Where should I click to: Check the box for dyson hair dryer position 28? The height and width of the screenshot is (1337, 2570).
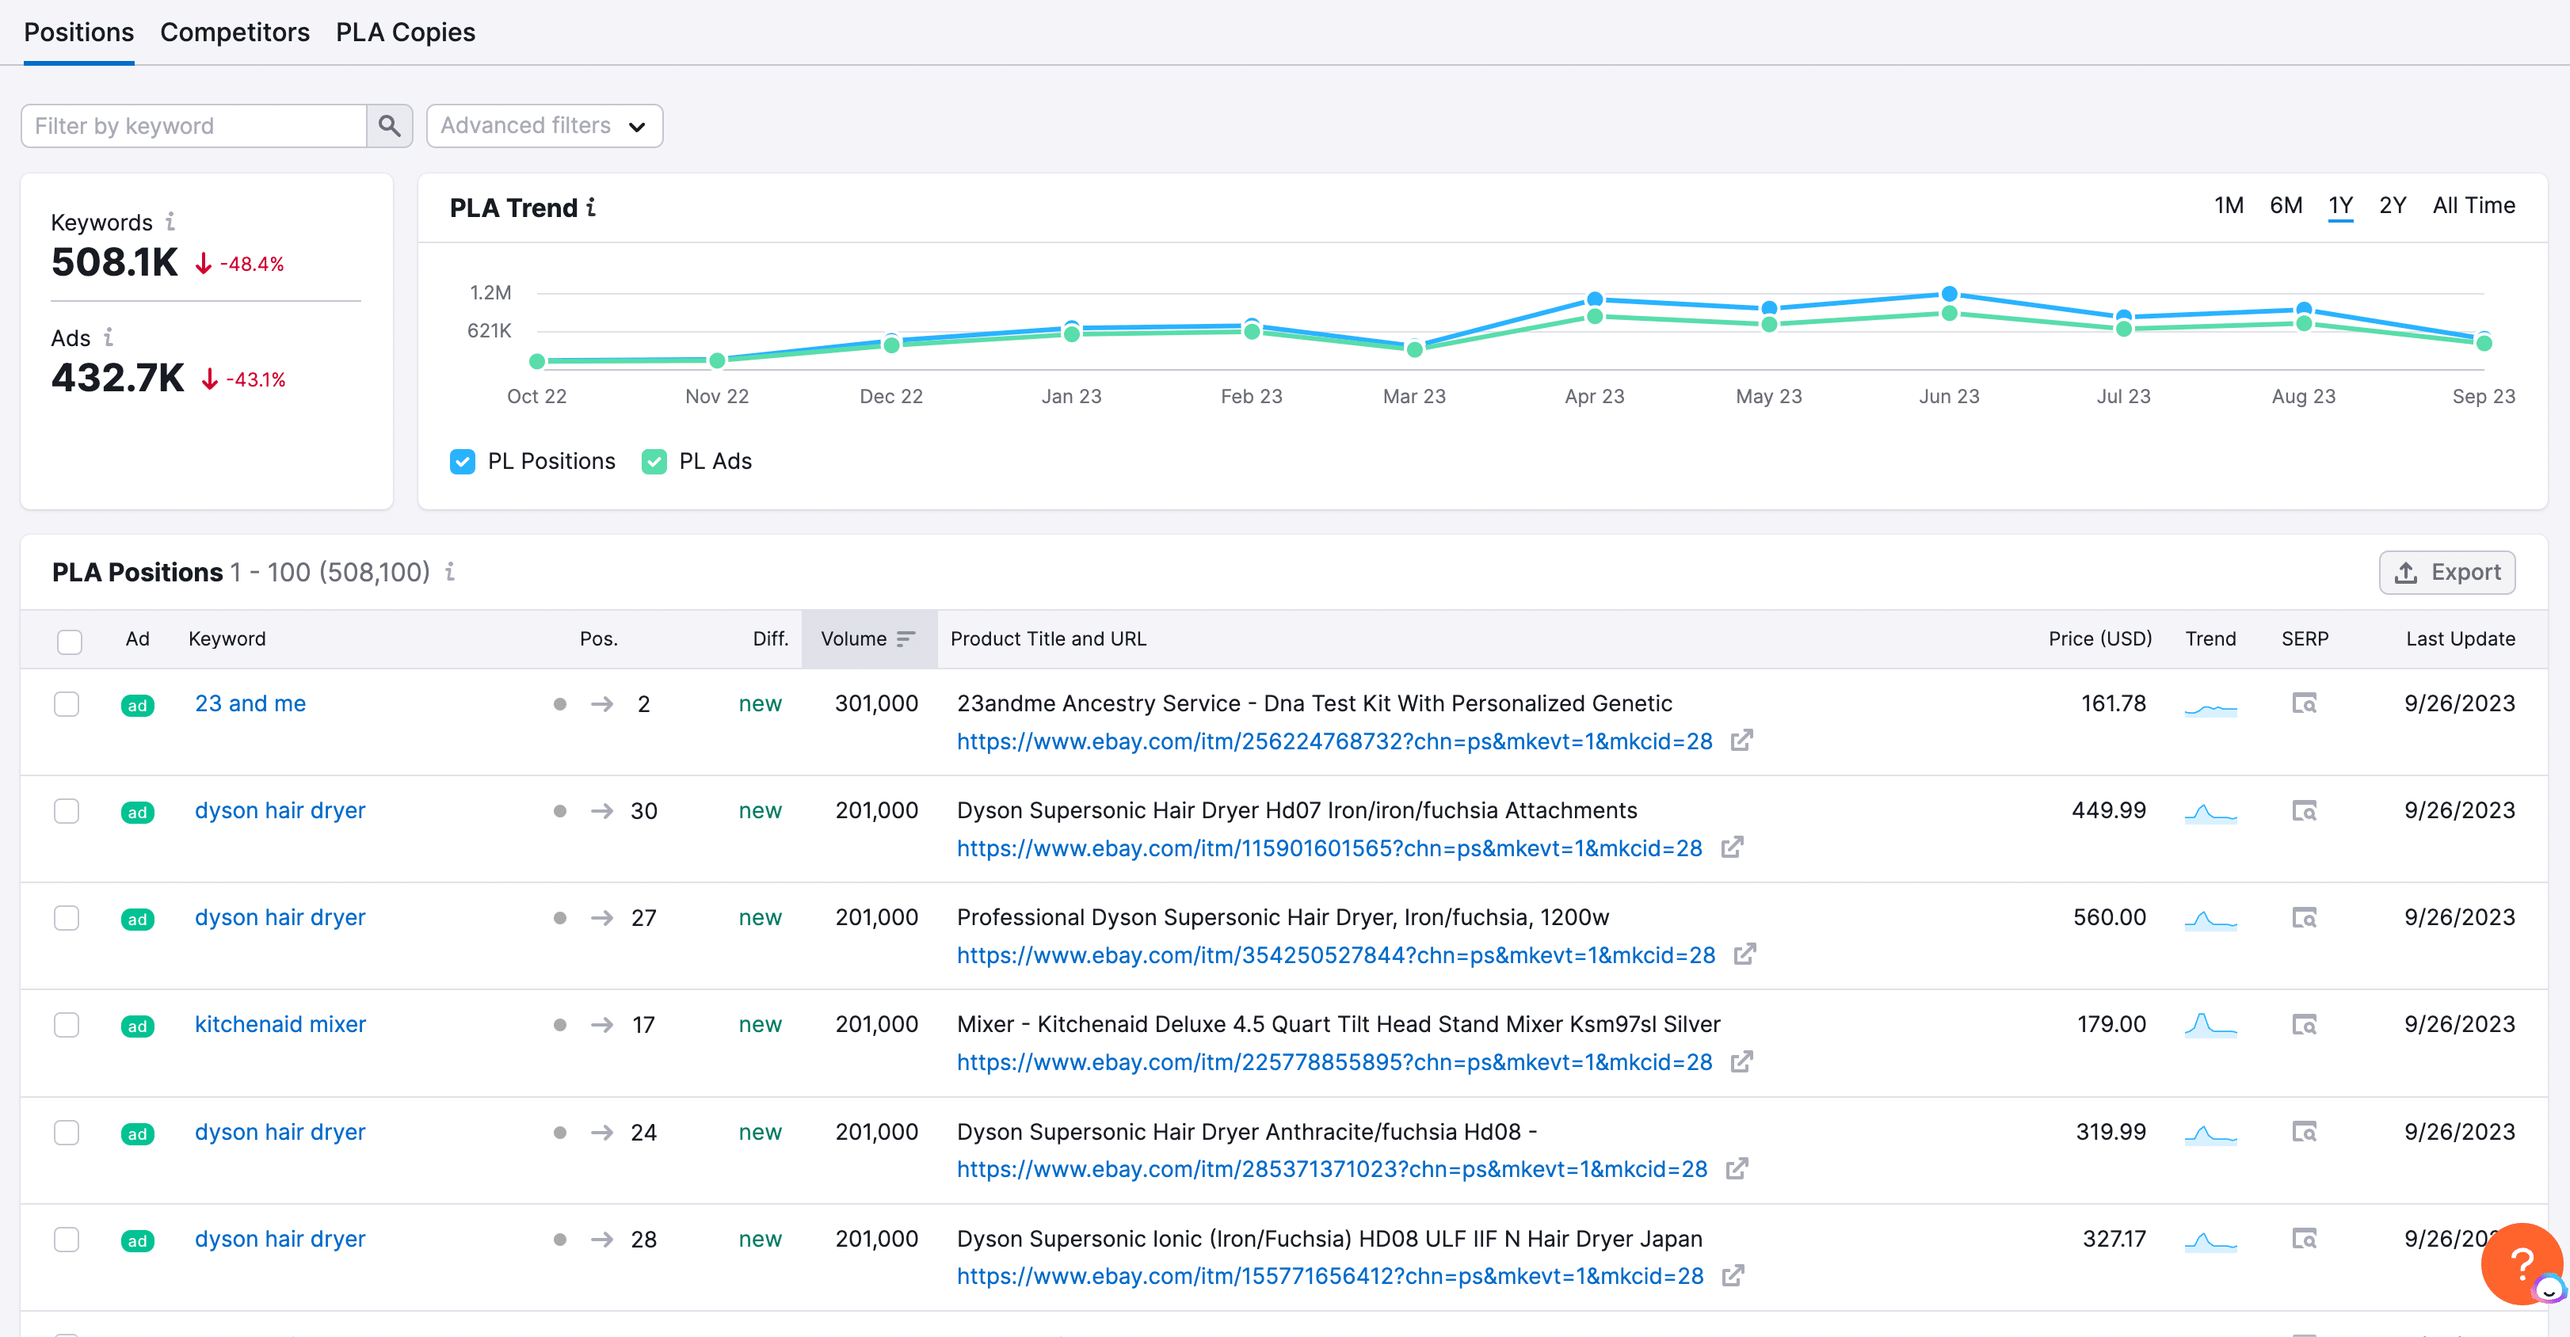(x=67, y=1238)
